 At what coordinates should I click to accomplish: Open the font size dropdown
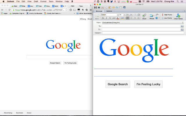point(124,15)
